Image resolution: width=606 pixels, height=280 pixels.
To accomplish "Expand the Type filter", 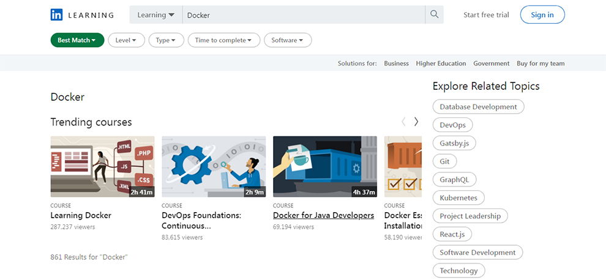I will [x=166, y=40].
